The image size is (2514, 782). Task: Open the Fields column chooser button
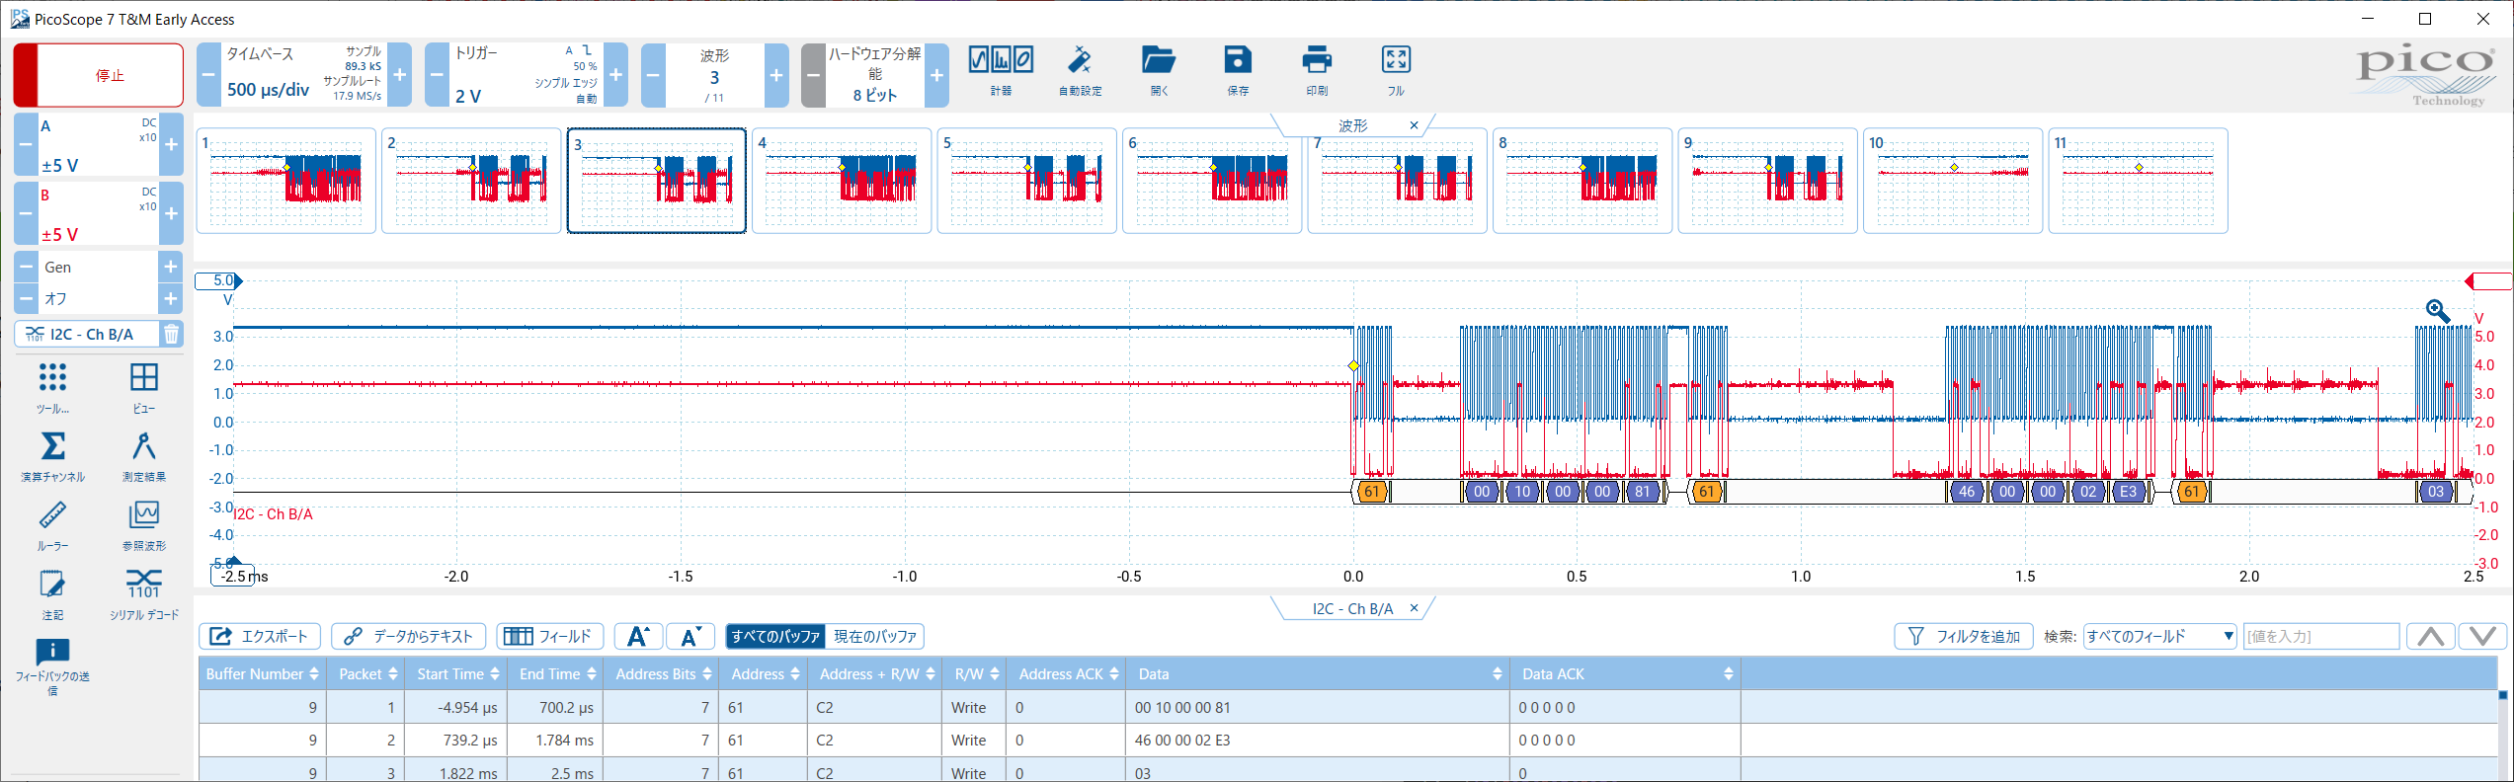(x=549, y=636)
